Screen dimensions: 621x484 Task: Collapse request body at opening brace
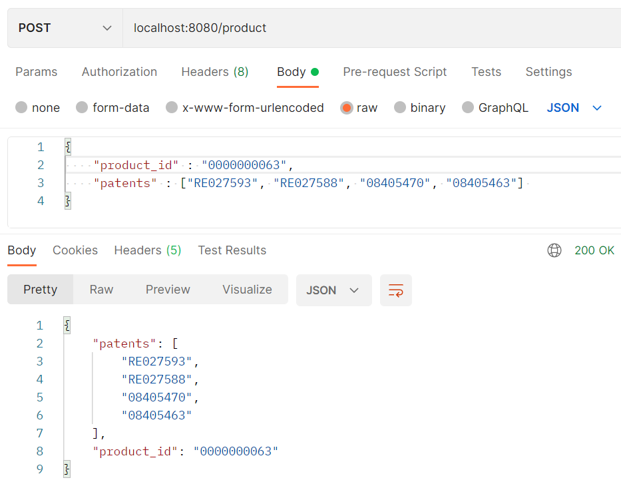click(68, 147)
